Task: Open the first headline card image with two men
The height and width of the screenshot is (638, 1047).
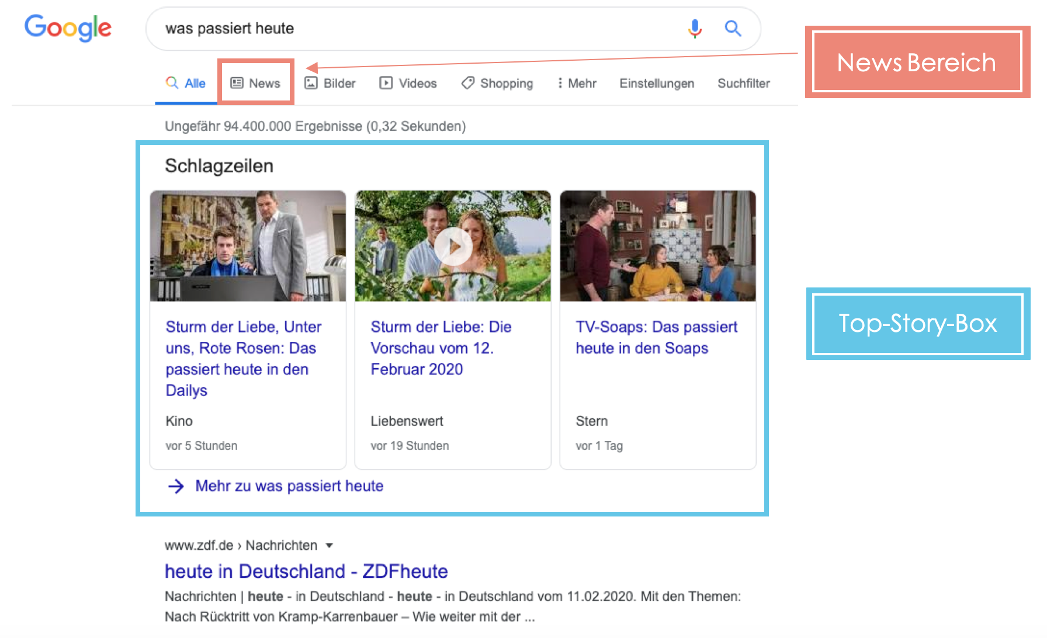Action: coord(248,246)
